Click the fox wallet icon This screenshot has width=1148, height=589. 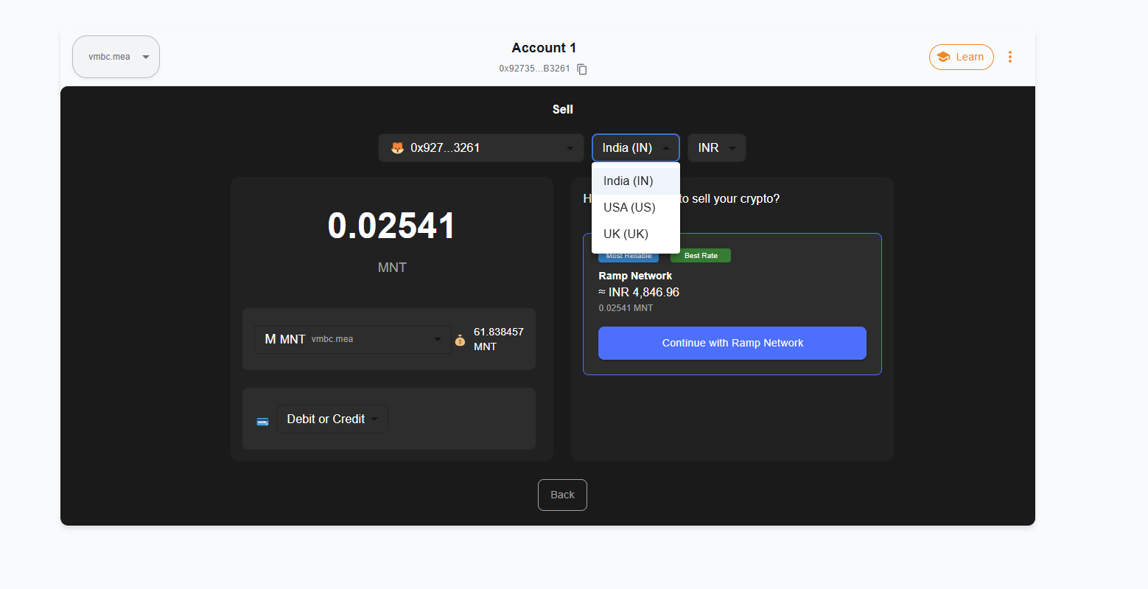coord(397,147)
